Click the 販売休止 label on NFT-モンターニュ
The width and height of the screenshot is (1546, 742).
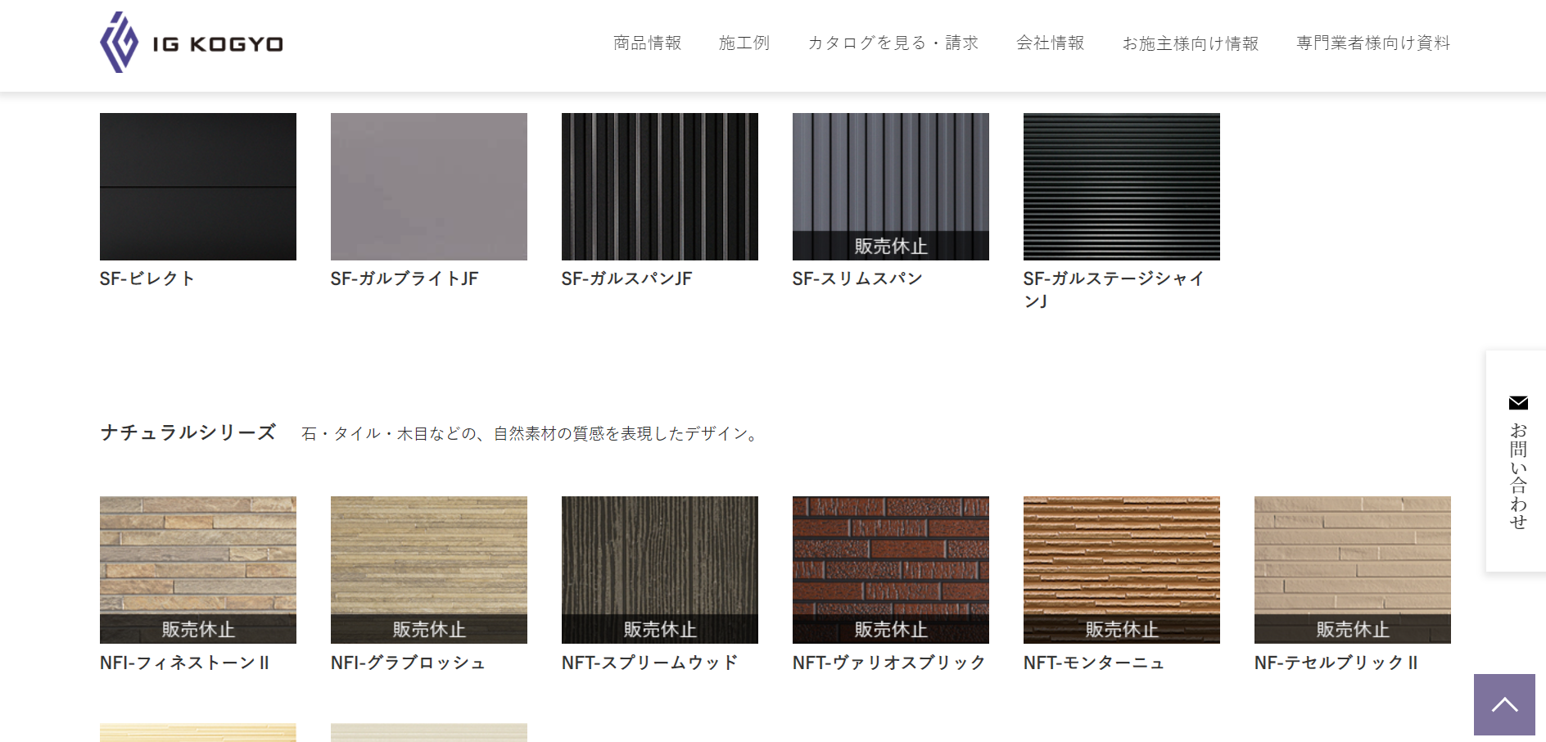tap(1122, 629)
